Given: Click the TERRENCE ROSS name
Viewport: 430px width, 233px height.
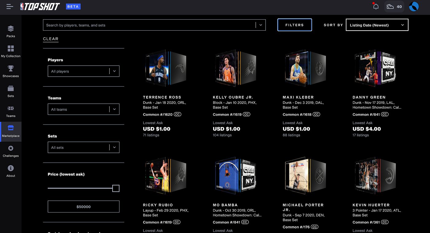Looking at the screenshot, I should (x=162, y=97).
